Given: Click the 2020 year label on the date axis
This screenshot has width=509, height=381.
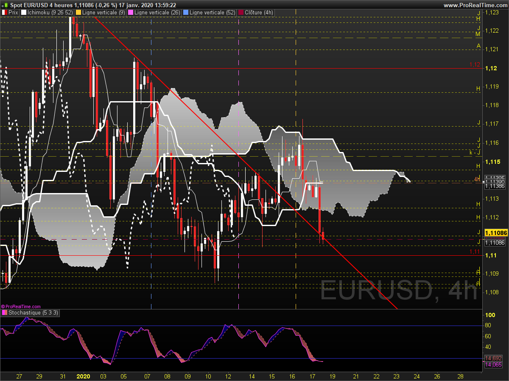Looking at the screenshot, I should click(83, 376).
